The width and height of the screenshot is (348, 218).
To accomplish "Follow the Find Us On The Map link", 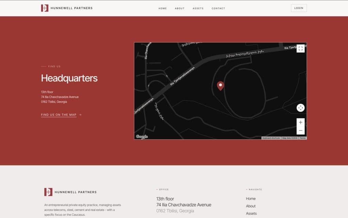I will point(58,115).
